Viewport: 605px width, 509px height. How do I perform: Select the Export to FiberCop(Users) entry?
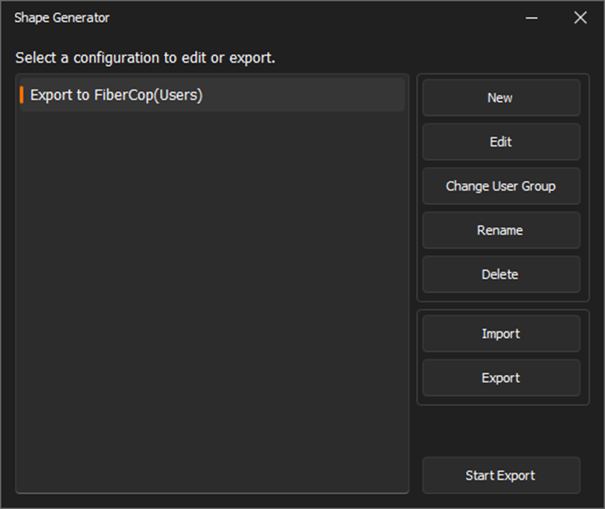(x=212, y=95)
